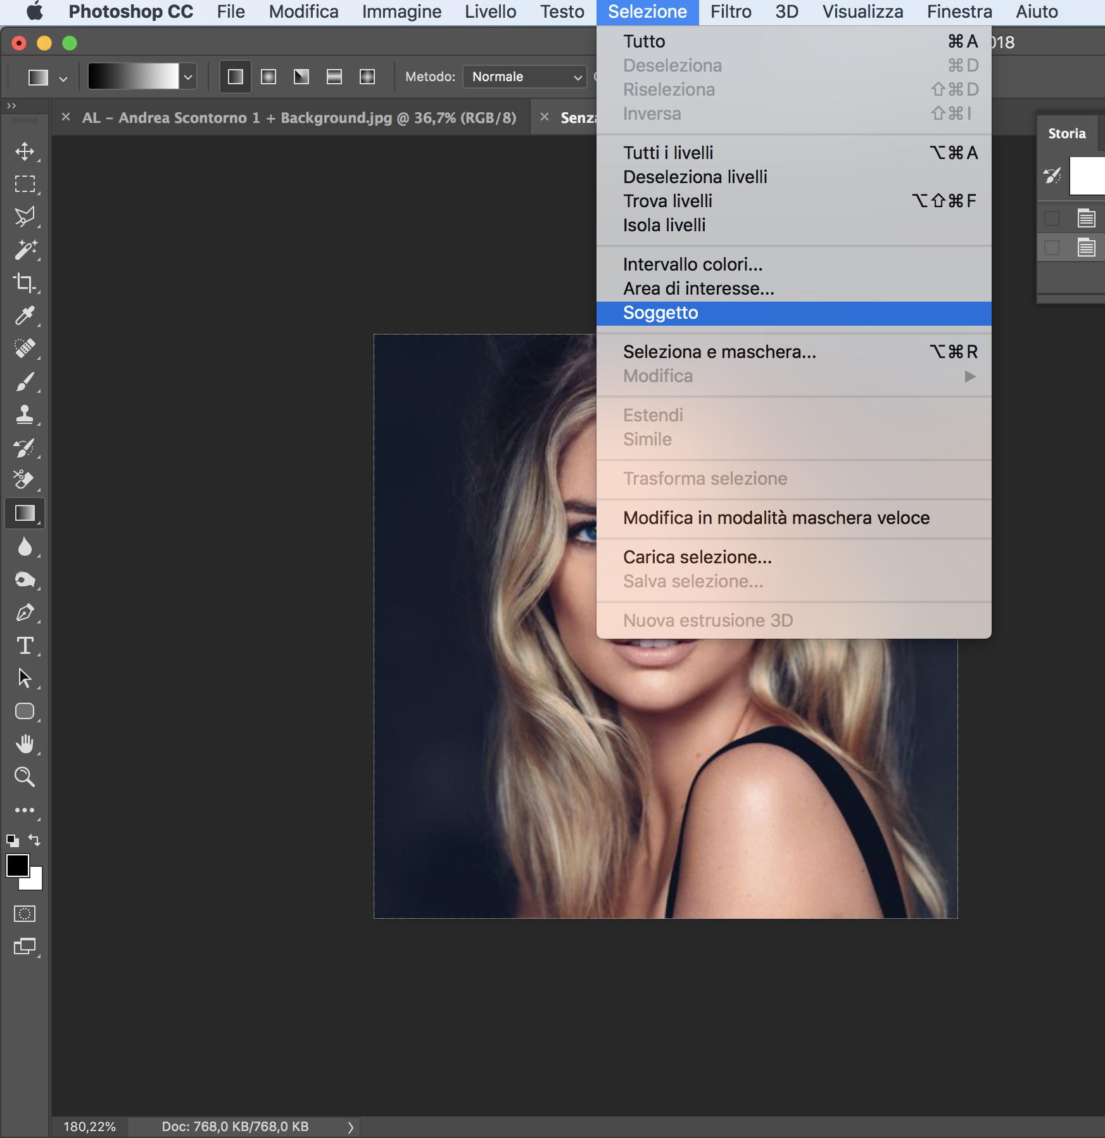
Task: Open the Metodo blend mode dropdown
Action: point(524,77)
